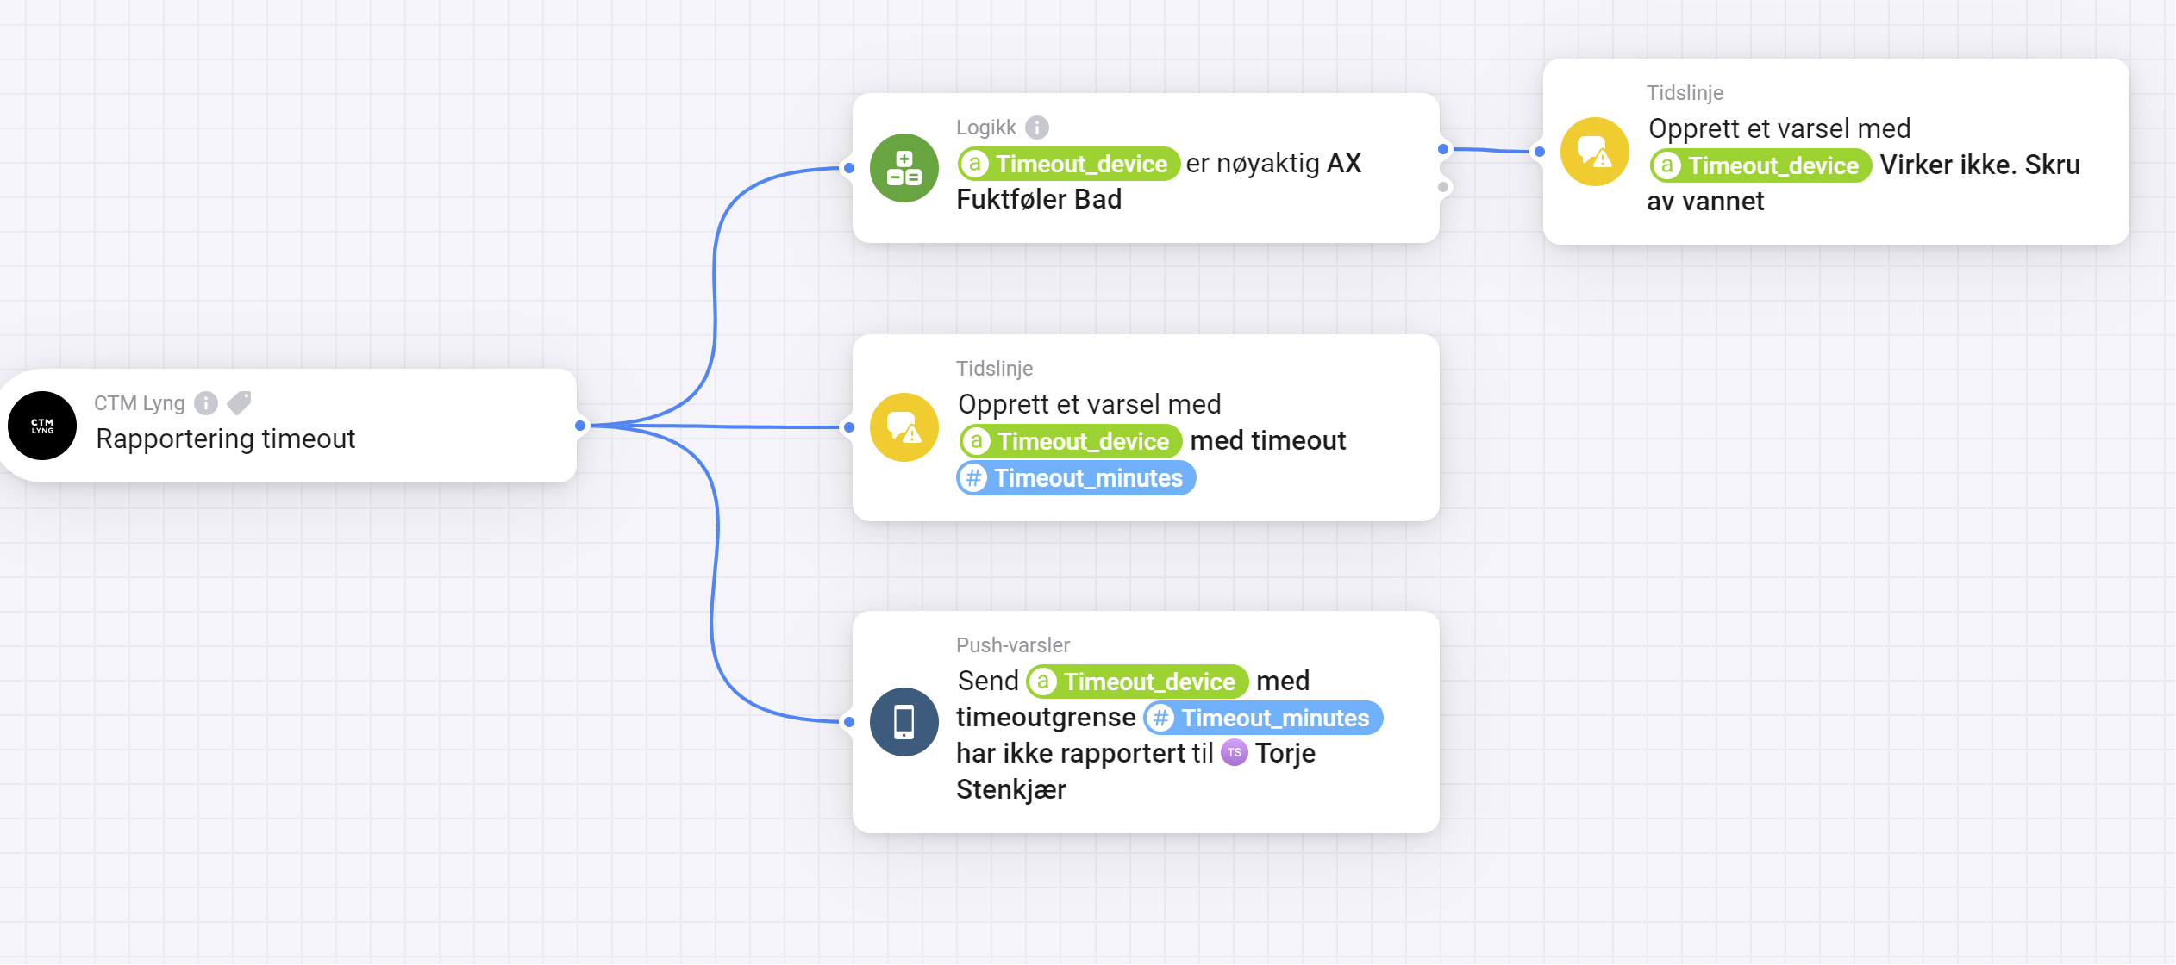
Task: Click the input connector of the Push-varsler card
Action: coord(849,722)
